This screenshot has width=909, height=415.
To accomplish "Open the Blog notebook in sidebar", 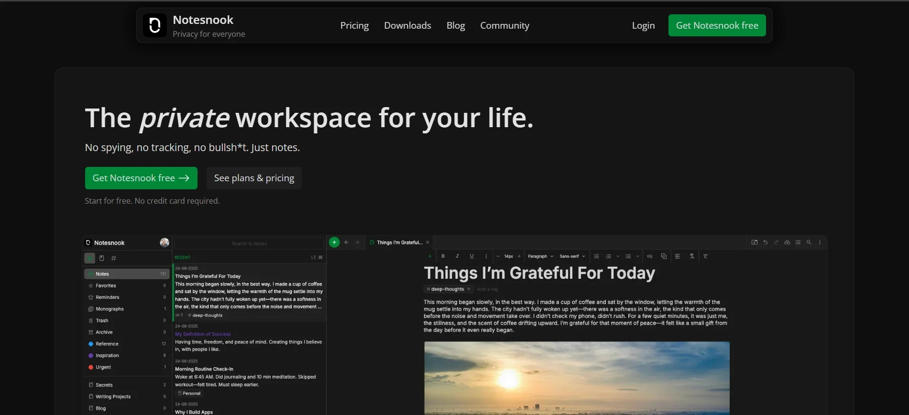I will [x=127, y=408].
